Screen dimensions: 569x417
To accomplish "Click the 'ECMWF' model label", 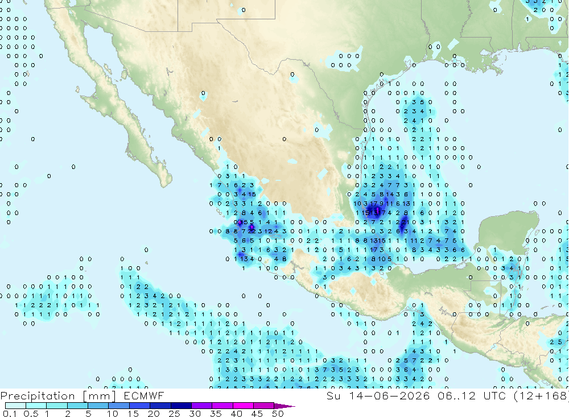I will 144,395.
